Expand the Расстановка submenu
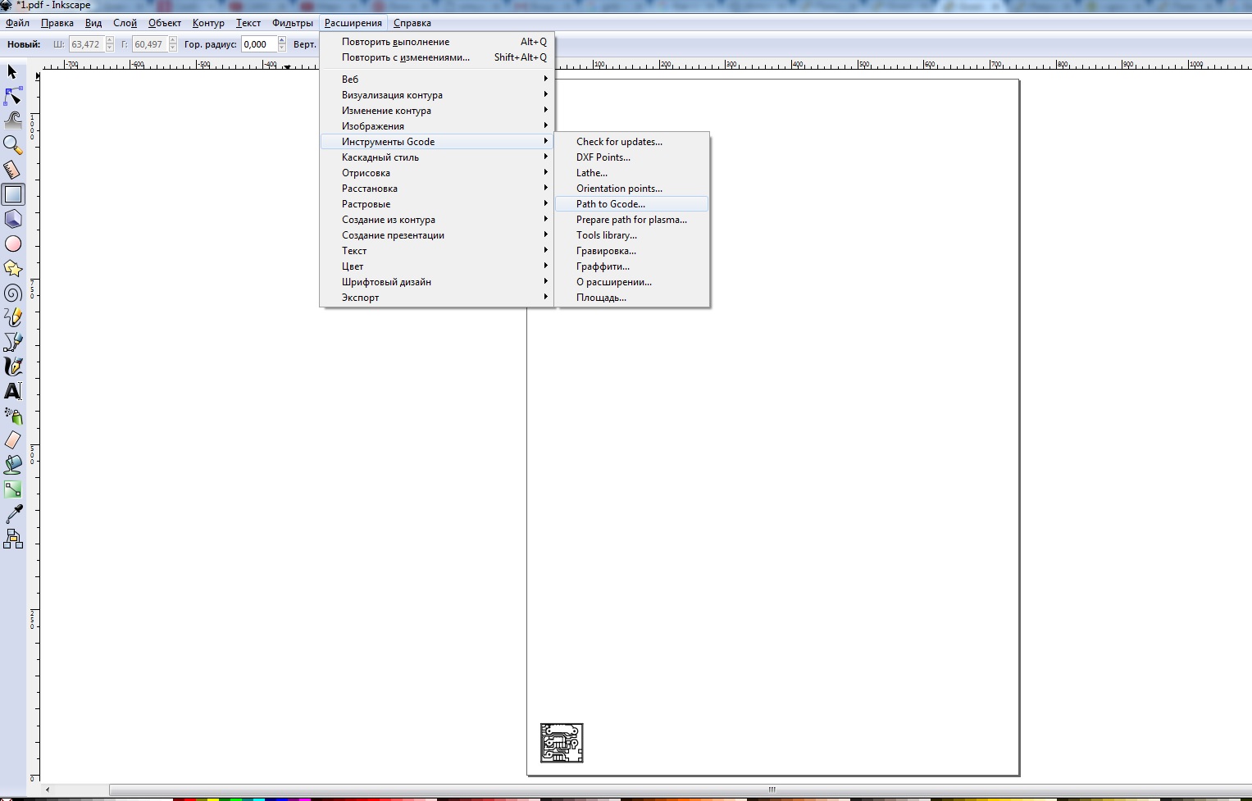This screenshot has width=1252, height=801. 437,189
